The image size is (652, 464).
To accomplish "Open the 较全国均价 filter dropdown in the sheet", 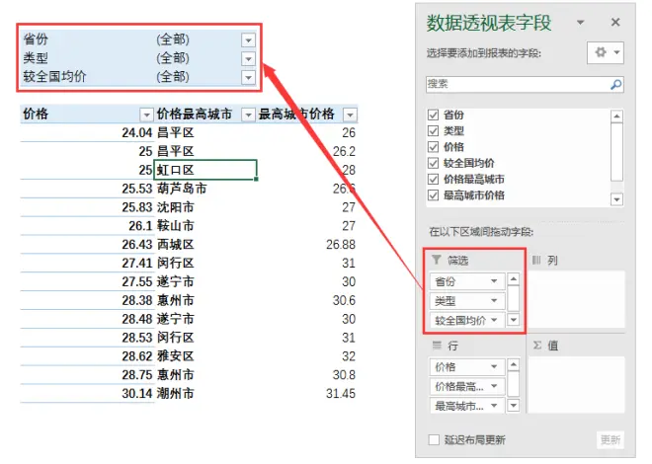I will coord(248,77).
